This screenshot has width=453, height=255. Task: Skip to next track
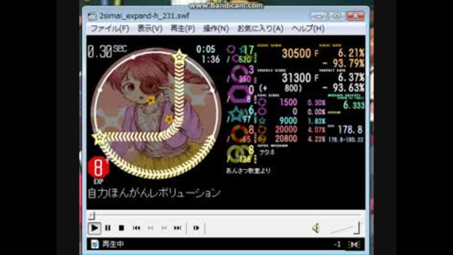pyautogui.click(x=177, y=228)
